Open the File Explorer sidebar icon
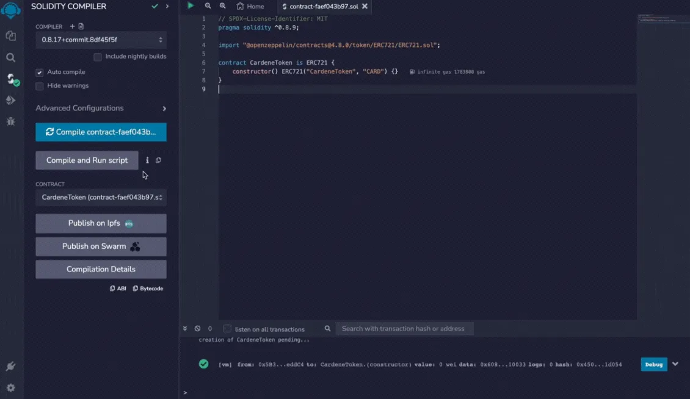690x399 pixels. pos(10,35)
